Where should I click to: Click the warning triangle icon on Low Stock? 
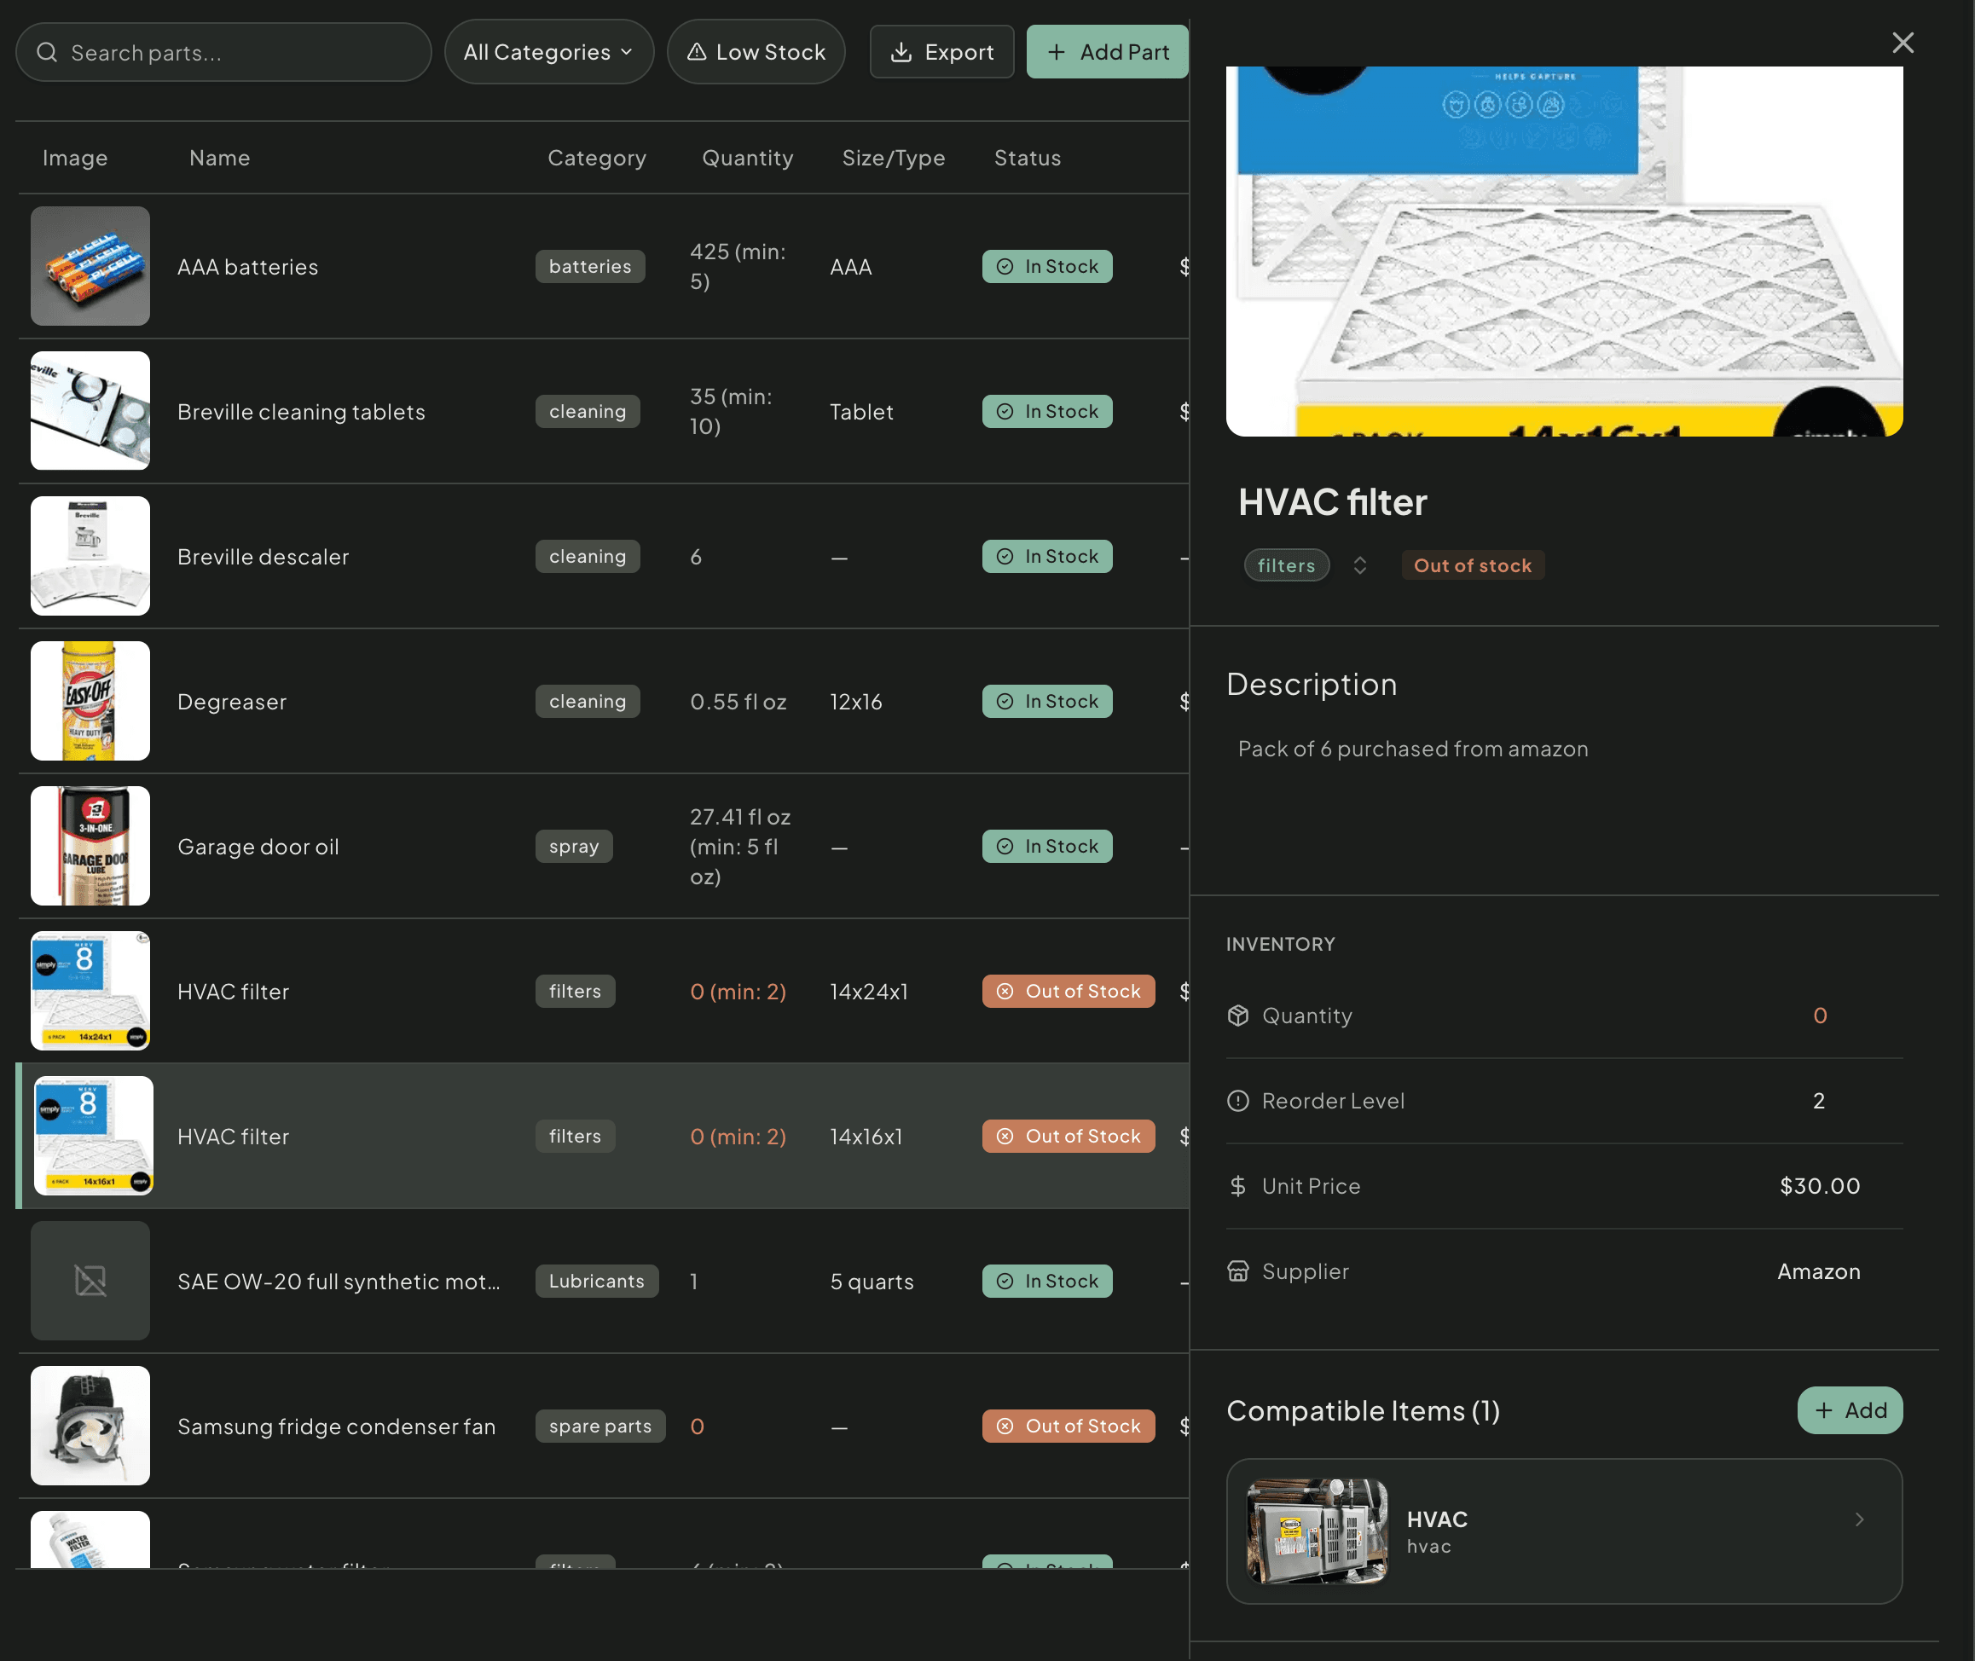pos(696,52)
